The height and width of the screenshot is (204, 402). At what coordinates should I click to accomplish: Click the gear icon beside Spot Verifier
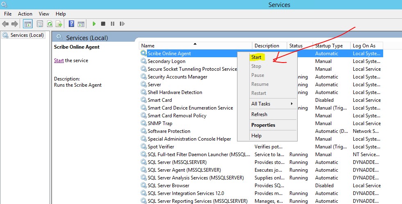pos(143,146)
